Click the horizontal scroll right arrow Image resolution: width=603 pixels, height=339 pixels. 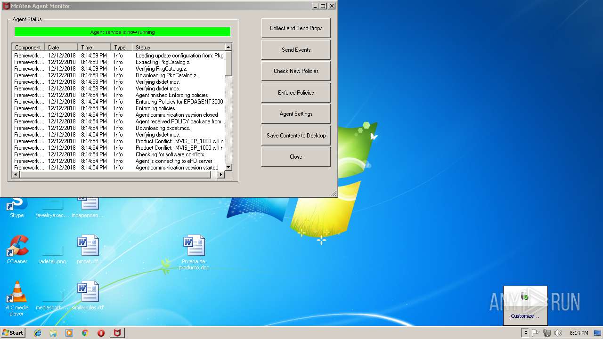point(220,175)
